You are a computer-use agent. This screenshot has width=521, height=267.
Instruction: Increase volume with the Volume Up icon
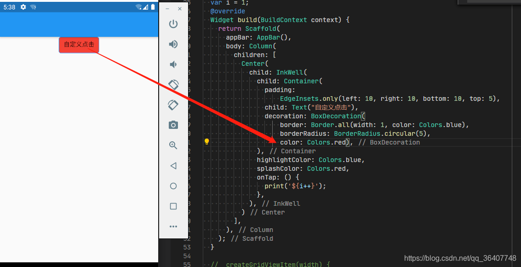pyautogui.click(x=173, y=44)
